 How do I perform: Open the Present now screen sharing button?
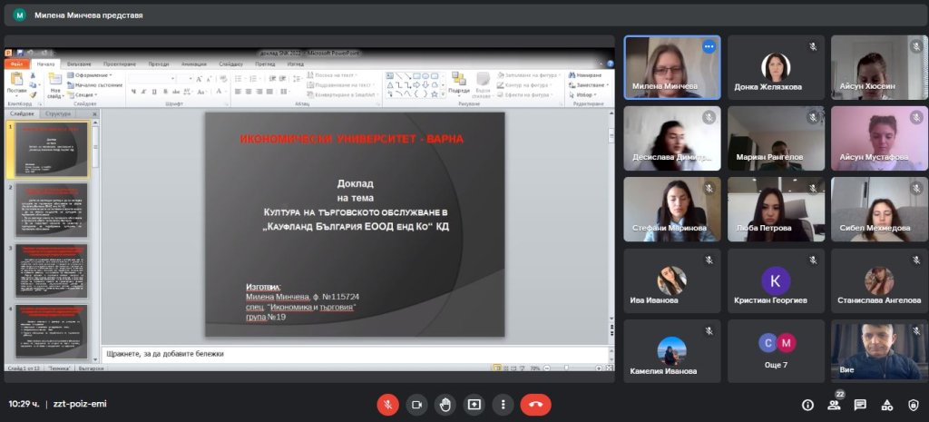(x=474, y=405)
